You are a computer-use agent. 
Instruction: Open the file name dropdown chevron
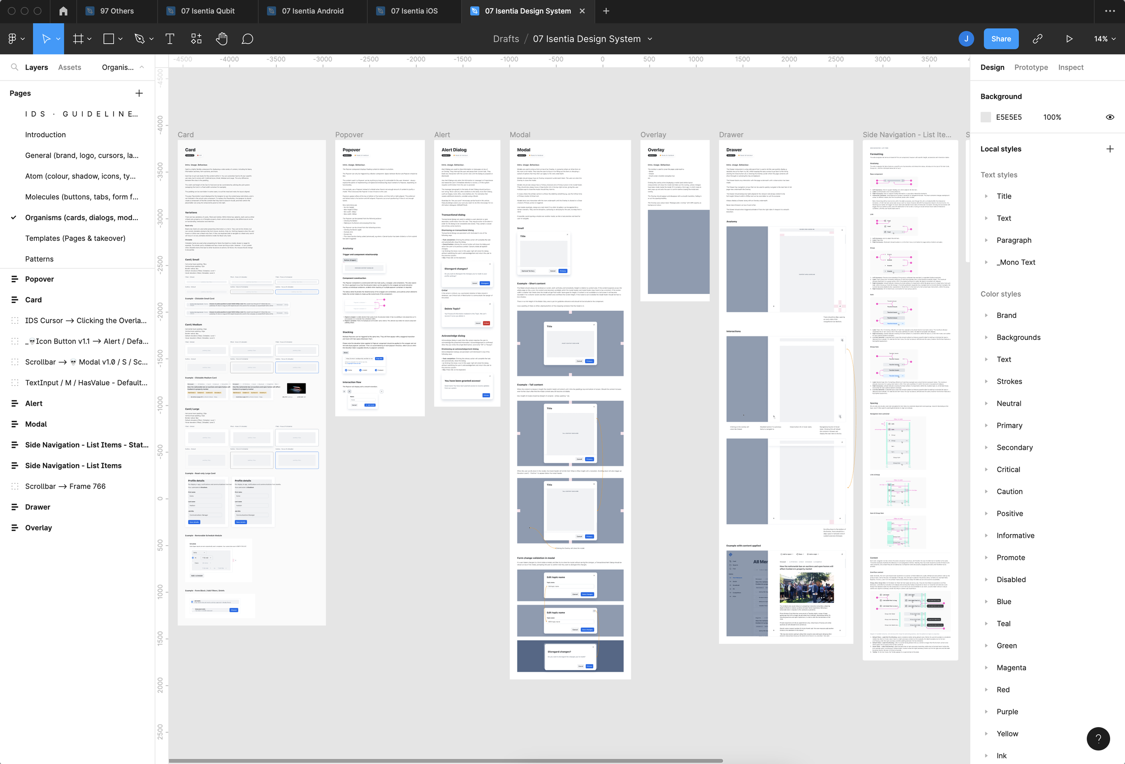650,39
